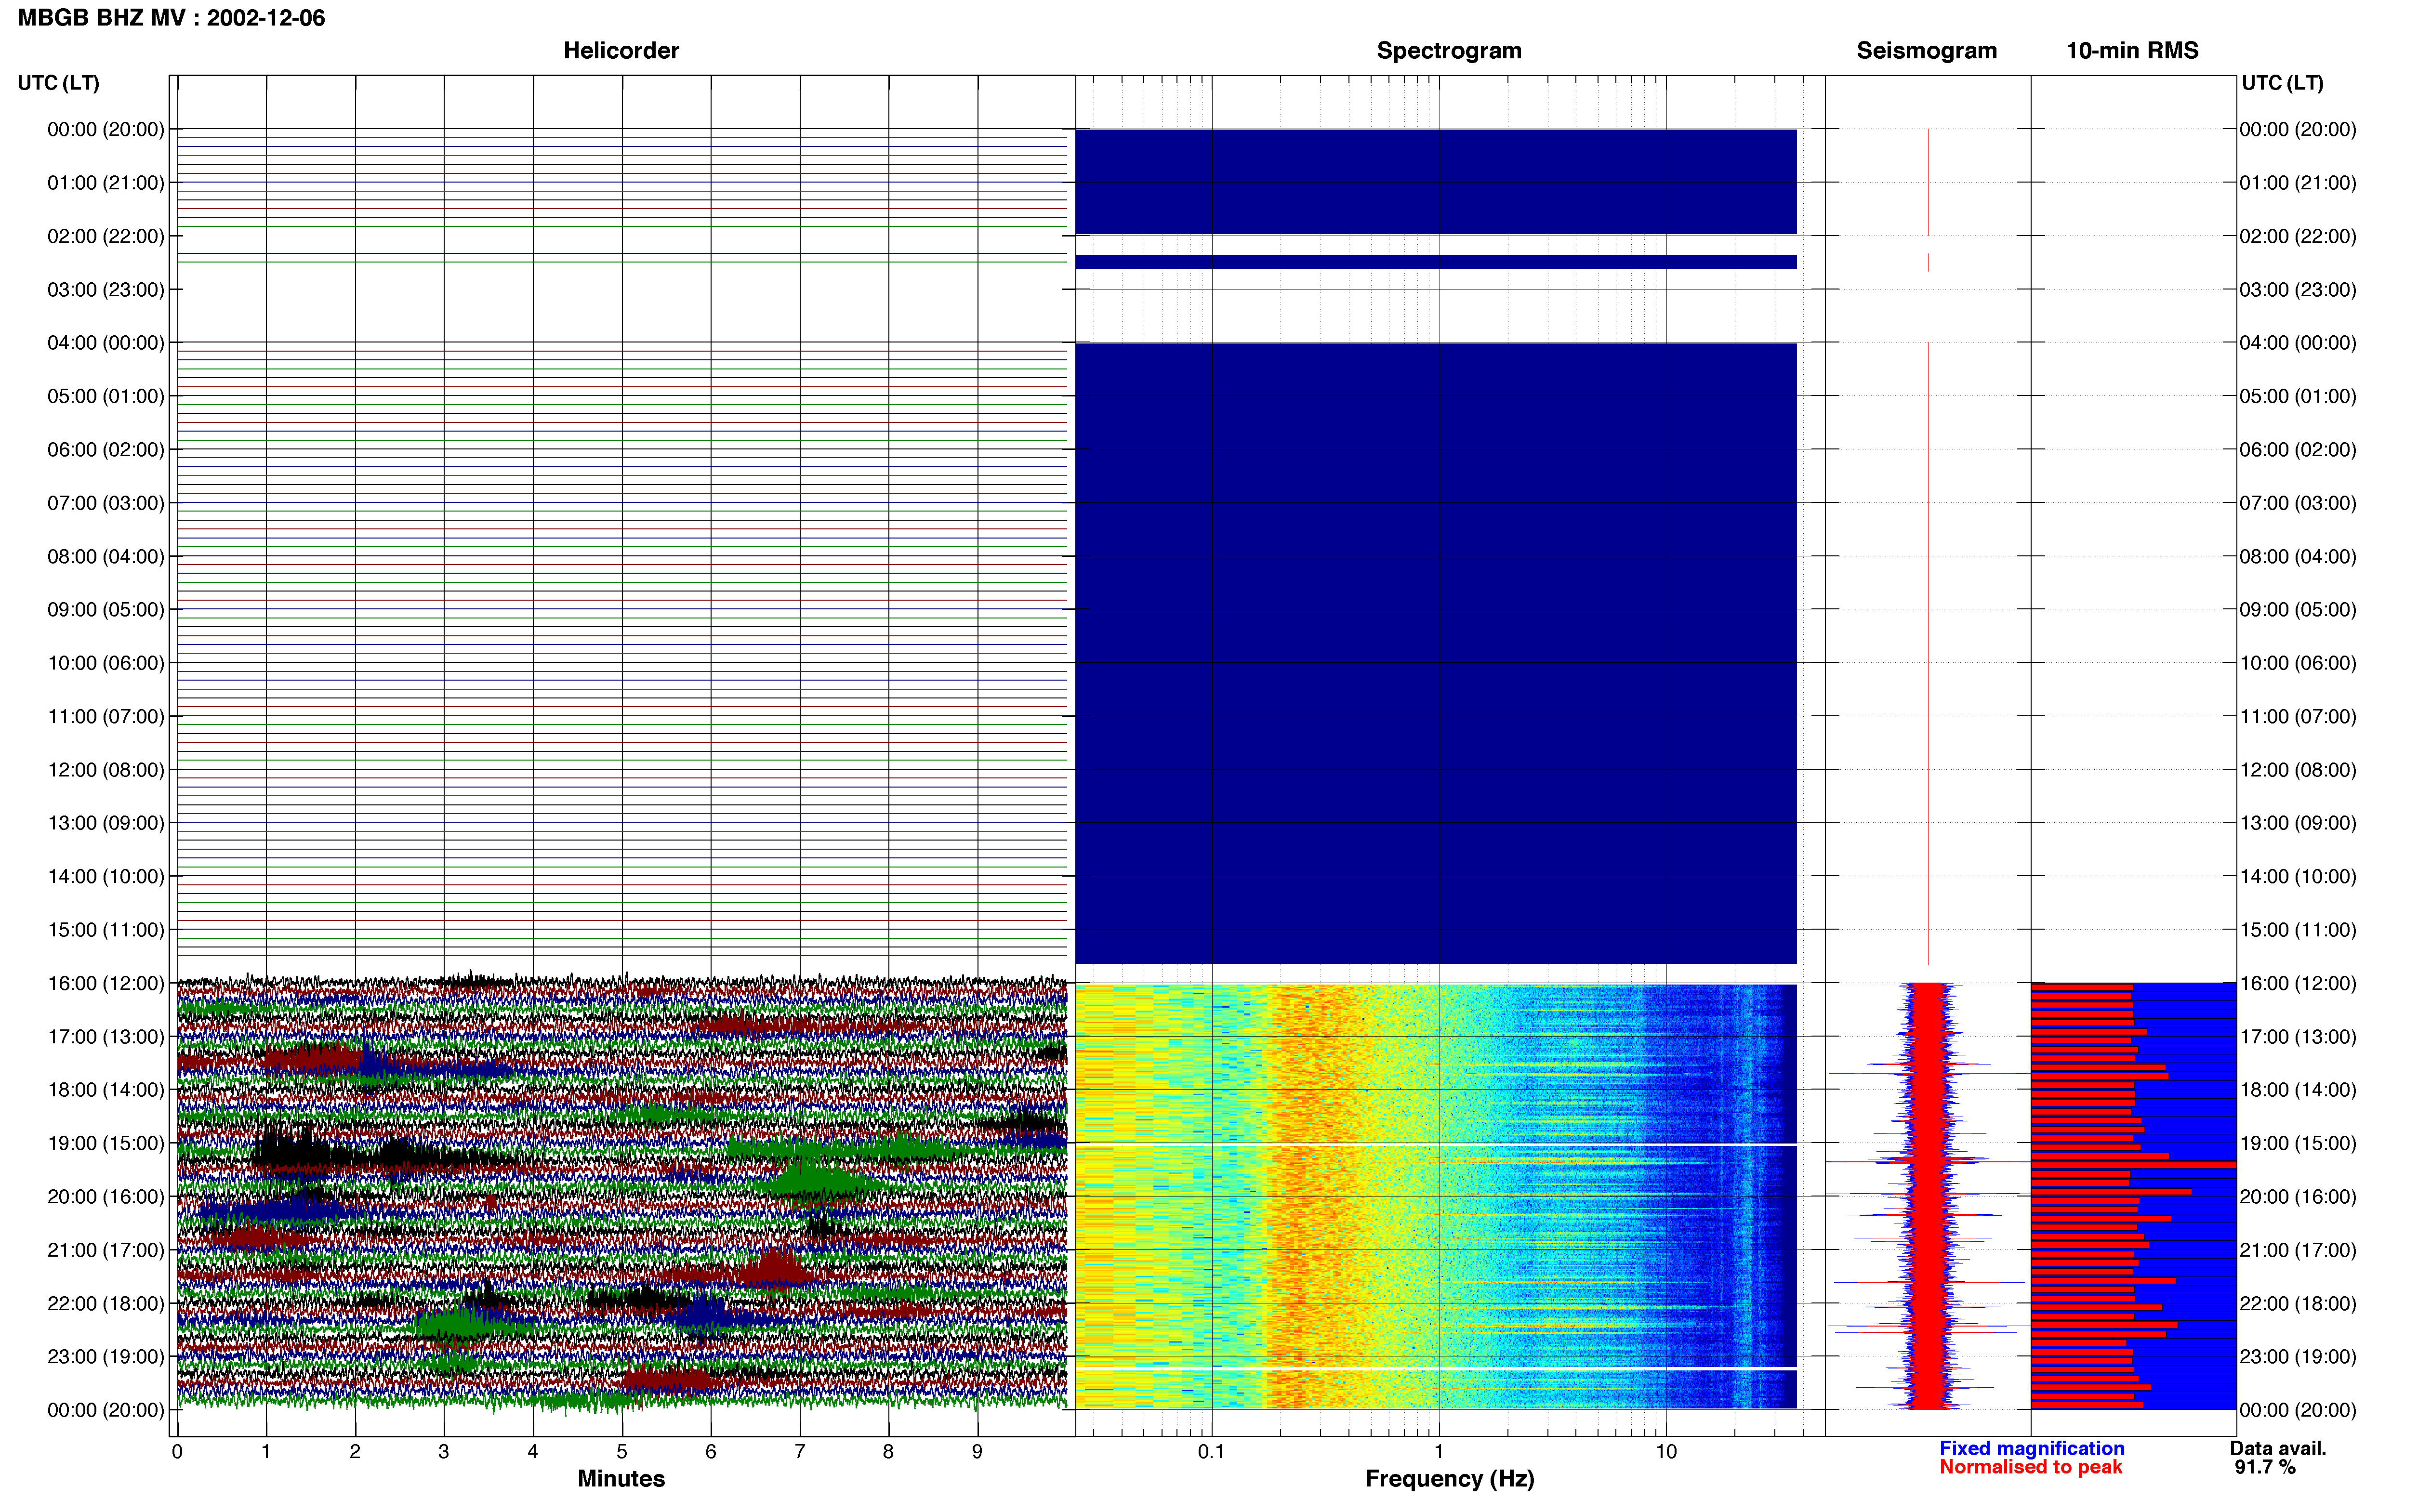
Task: Click minute tick label '9' on helicorder axis
Action: point(977,1452)
